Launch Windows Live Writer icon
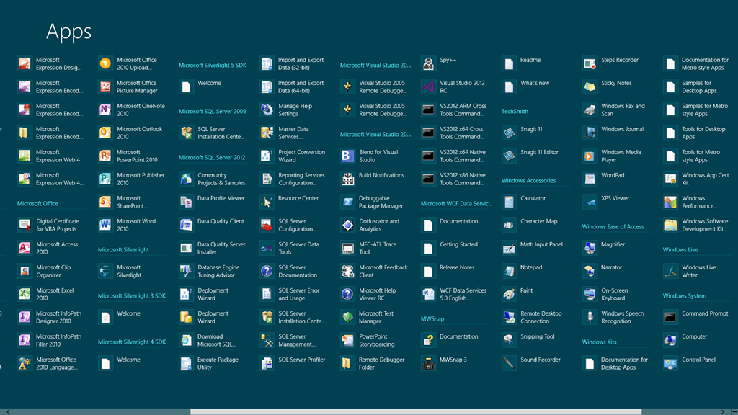 point(670,271)
